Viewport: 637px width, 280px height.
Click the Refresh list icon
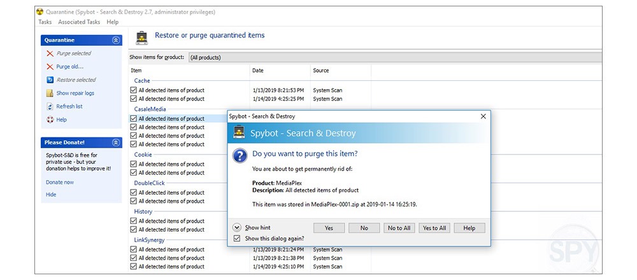50,106
